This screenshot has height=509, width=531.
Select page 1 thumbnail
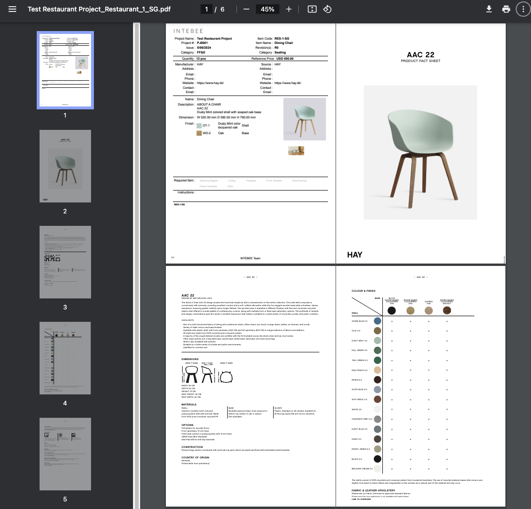65,70
